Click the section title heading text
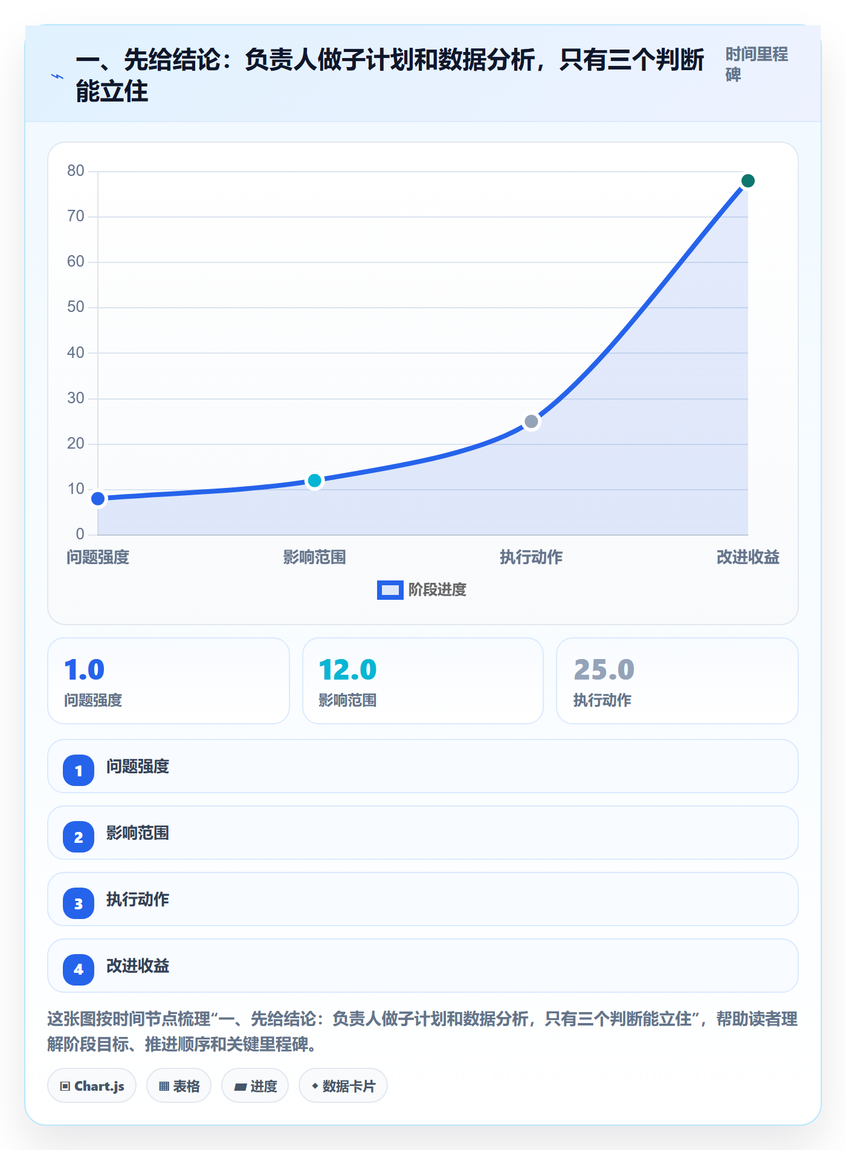The width and height of the screenshot is (846, 1150). [x=390, y=76]
